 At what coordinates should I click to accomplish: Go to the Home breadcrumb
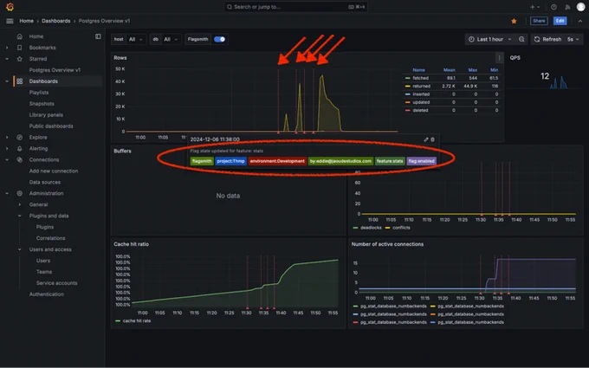click(26, 21)
